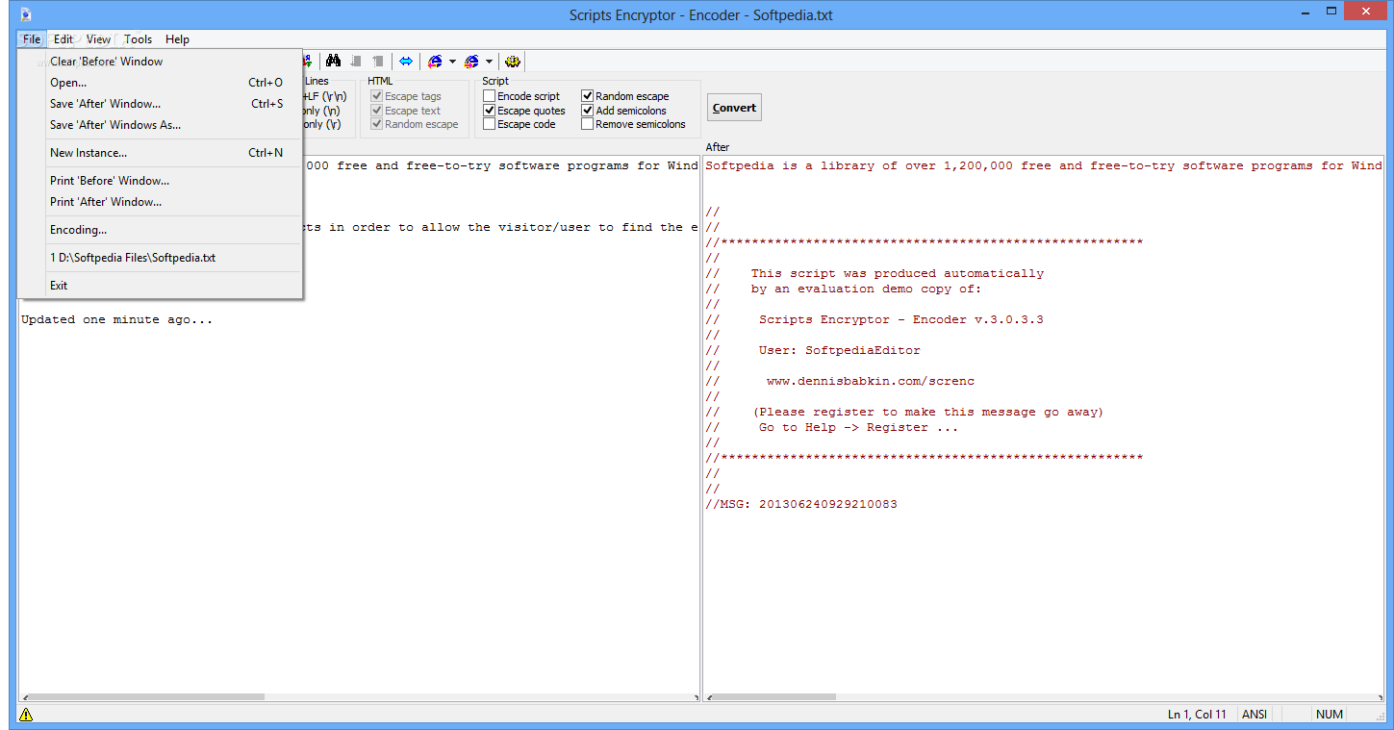Image resolution: width=1394 pixels, height=730 pixels.
Task: Toggle the HTML Escape tags checkbox
Action: [377, 96]
